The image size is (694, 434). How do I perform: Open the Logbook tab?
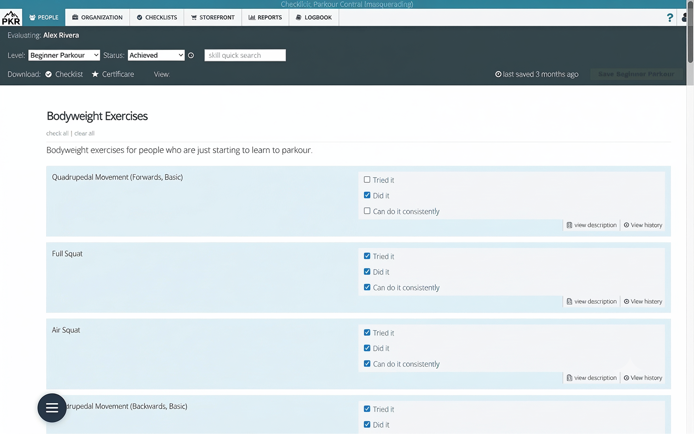coord(314,17)
